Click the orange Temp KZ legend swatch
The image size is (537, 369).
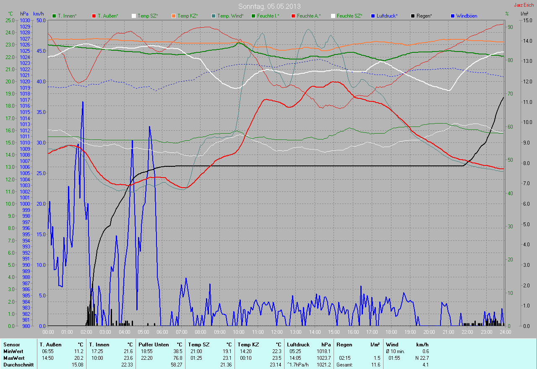pos(174,16)
